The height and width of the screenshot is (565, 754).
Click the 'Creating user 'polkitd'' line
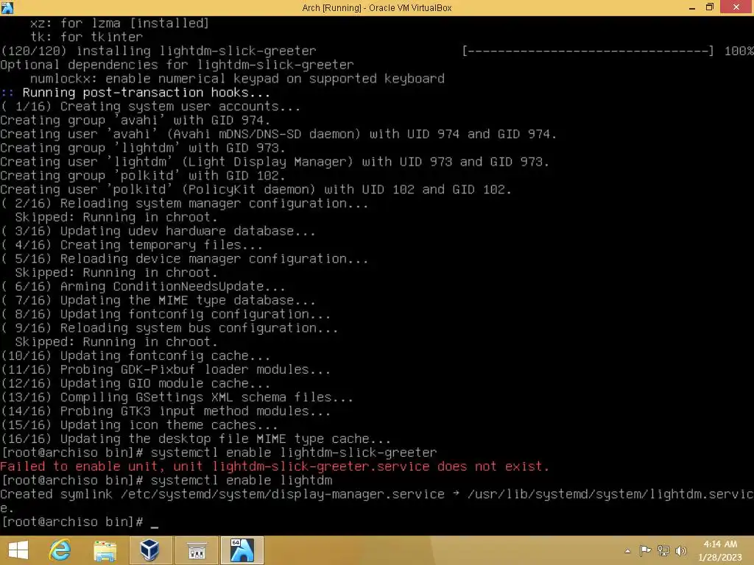(x=256, y=190)
